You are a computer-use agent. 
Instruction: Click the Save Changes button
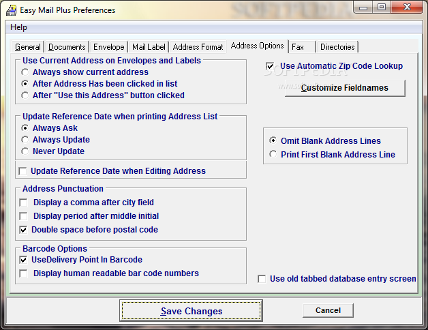[191, 311]
